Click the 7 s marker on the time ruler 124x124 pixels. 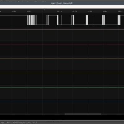pyautogui.click(x=43, y=10)
